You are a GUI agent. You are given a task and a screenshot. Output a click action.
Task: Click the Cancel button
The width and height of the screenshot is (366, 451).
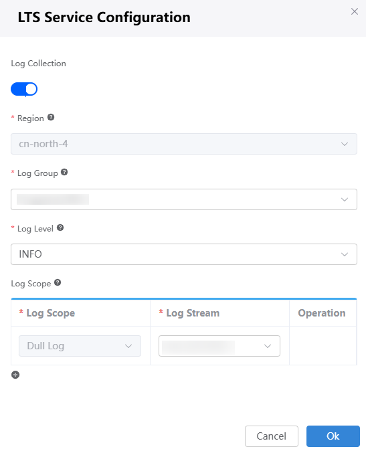coord(272,436)
